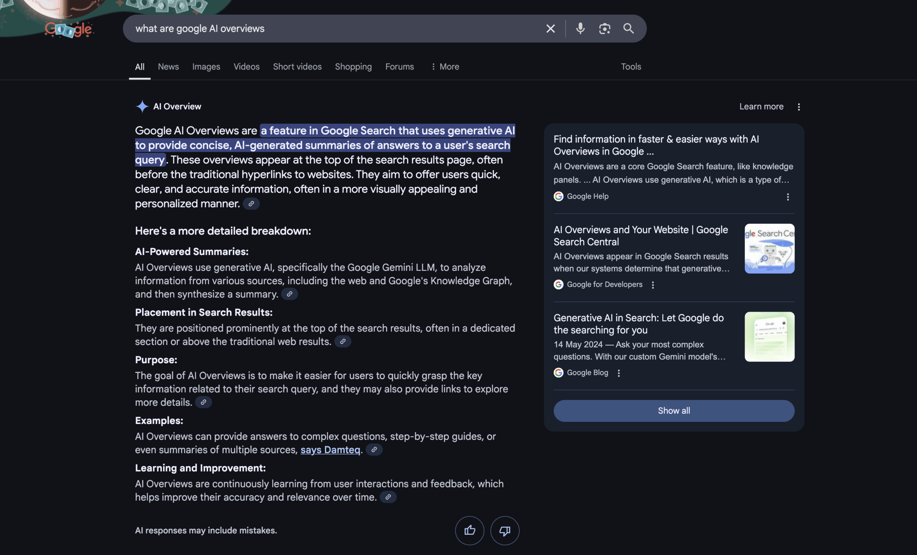This screenshot has height=555, width=917.
Task: Click the Google Help favicon on the first result
Action: pyautogui.click(x=558, y=196)
